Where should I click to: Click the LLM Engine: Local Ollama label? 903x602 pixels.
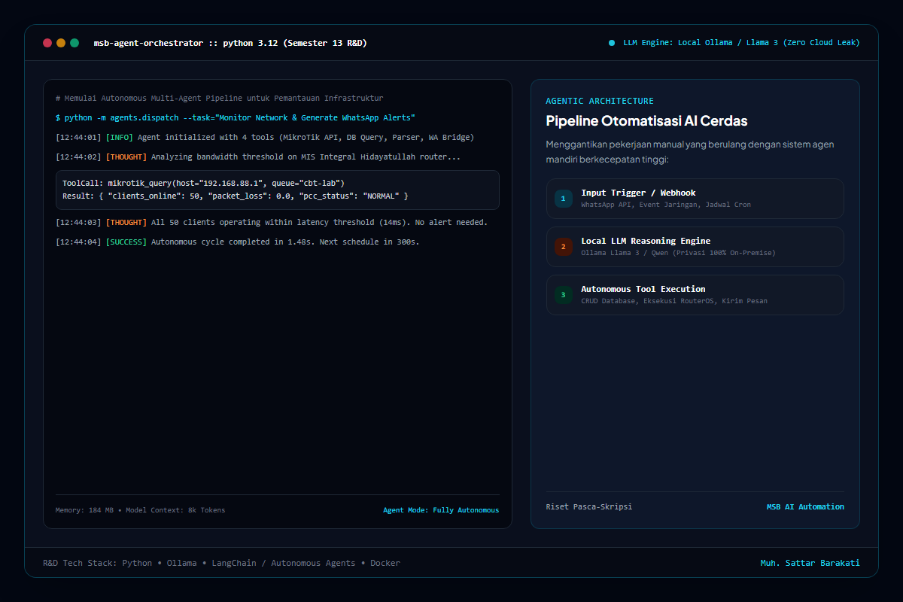[741, 43]
